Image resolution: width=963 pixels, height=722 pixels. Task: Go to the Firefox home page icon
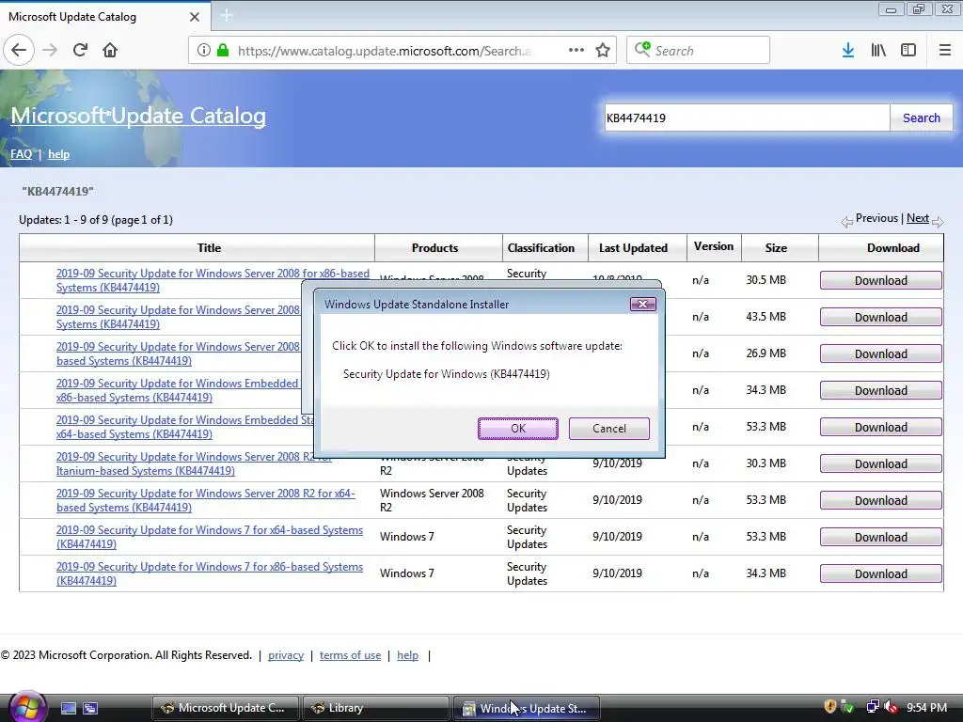[x=110, y=50]
